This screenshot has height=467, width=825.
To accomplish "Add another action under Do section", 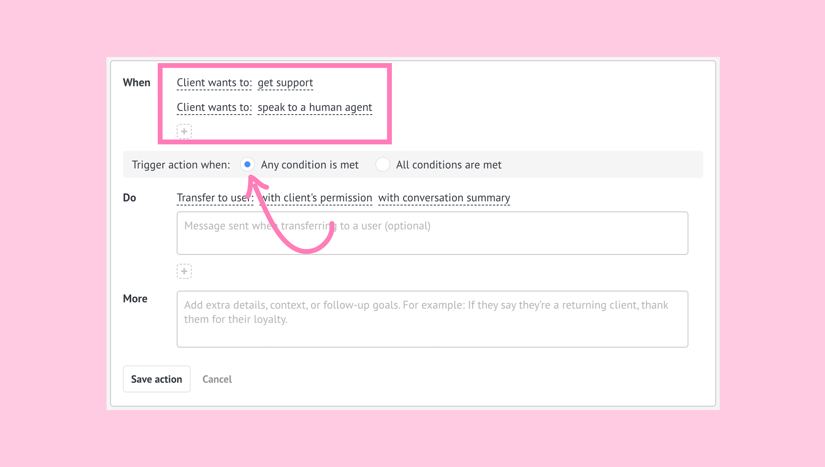I will click(x=184, y=271).
